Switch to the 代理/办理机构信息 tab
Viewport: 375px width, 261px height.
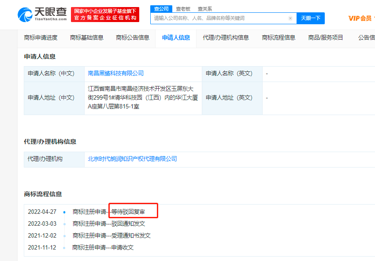tap(226, 37)
